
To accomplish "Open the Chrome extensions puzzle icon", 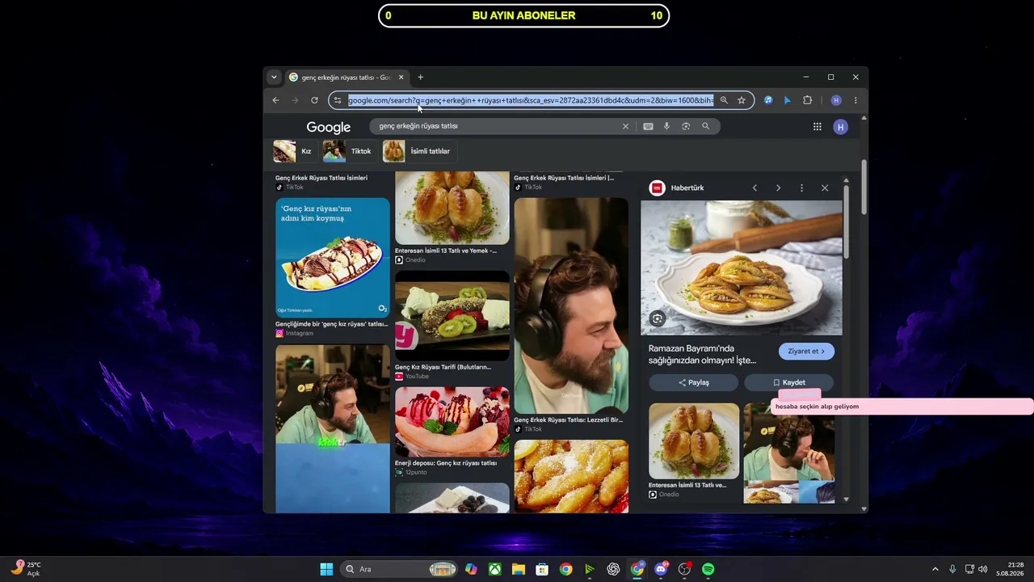I will [x=807, y=100].
